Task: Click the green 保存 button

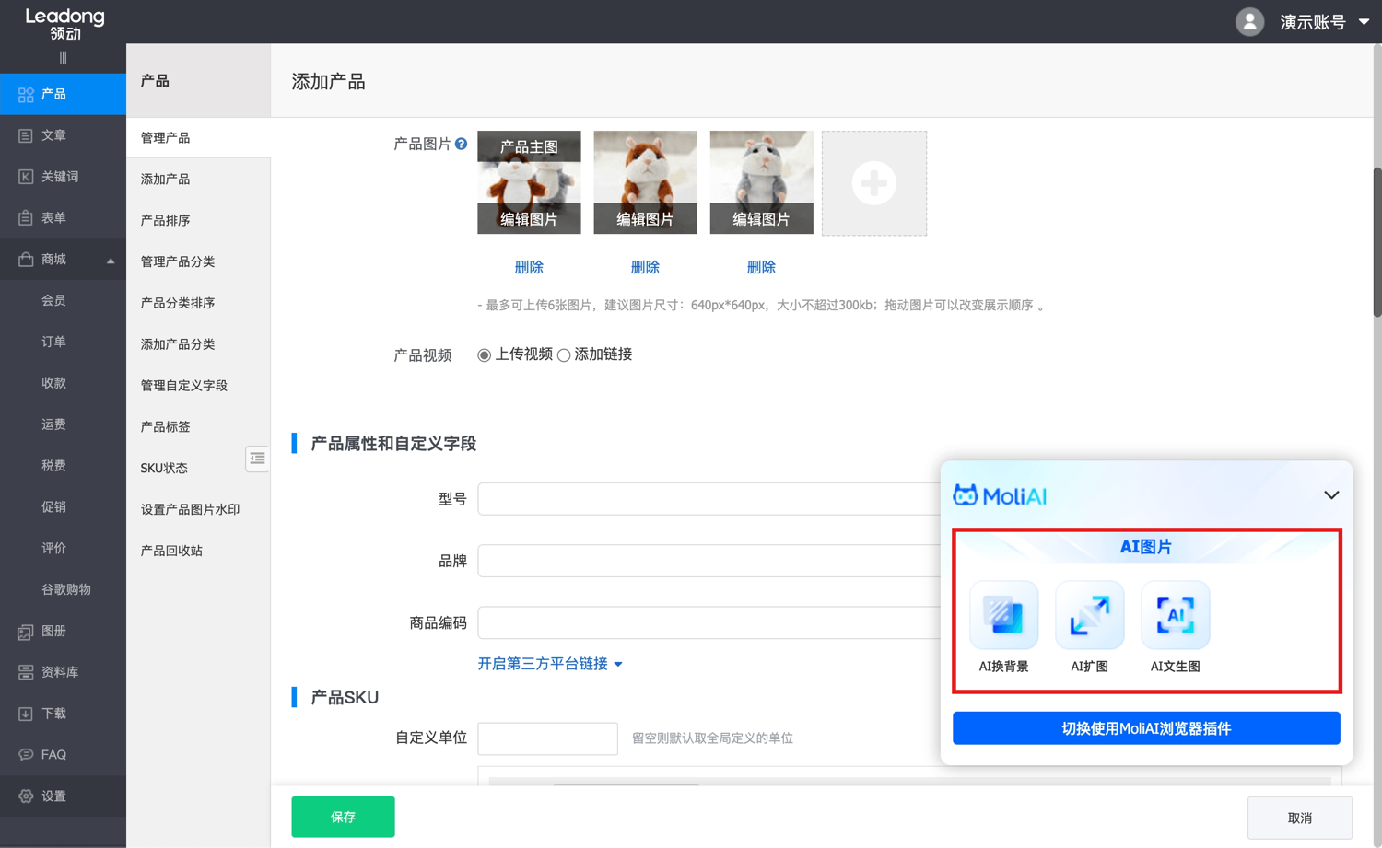Action: tap(343, 817)
